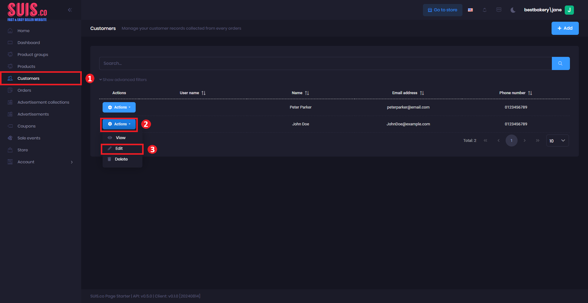Collapse the sidebar with double-chevron icon
The image size is (588, 303).
pos(70,10)
